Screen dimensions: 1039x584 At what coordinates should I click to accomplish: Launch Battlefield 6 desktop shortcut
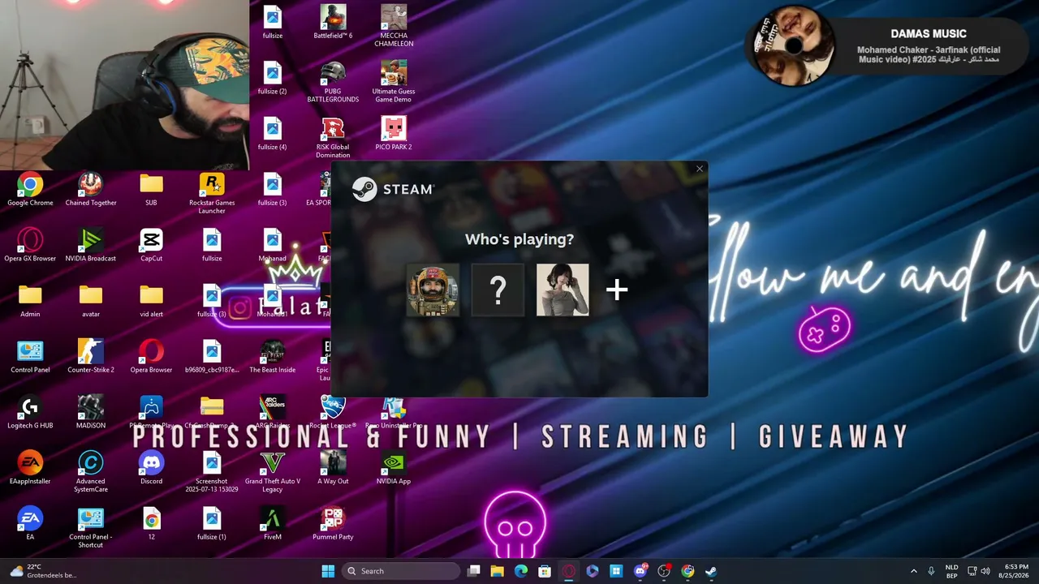point(333,22)
